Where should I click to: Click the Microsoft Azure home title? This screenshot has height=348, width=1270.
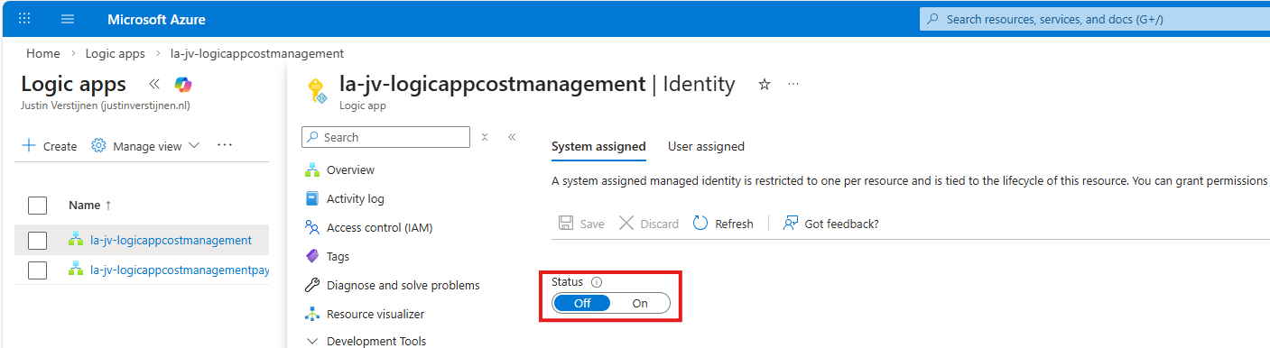click(x=156, y=19)
